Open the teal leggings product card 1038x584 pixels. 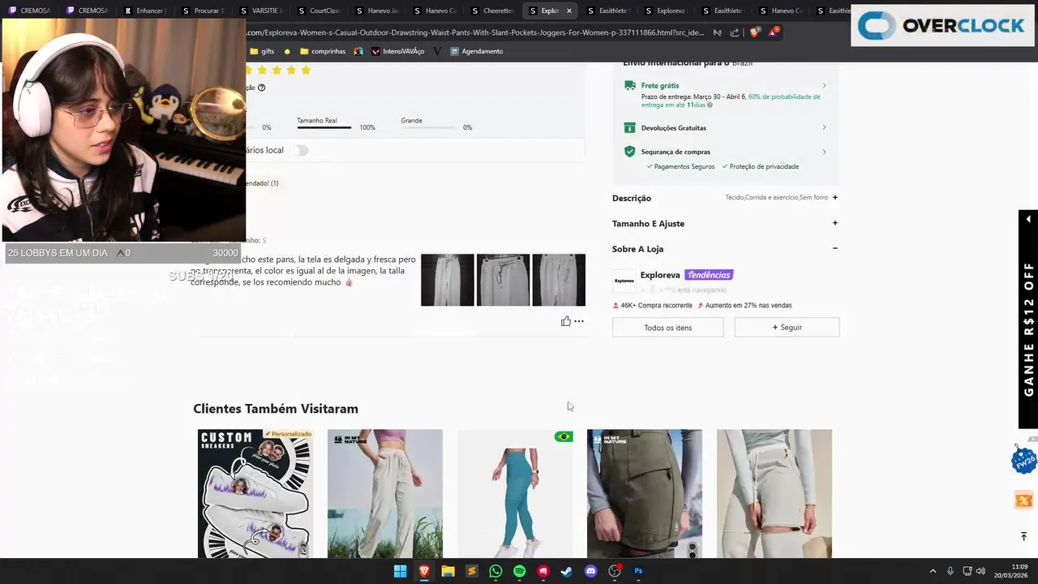tap(515, 493)
